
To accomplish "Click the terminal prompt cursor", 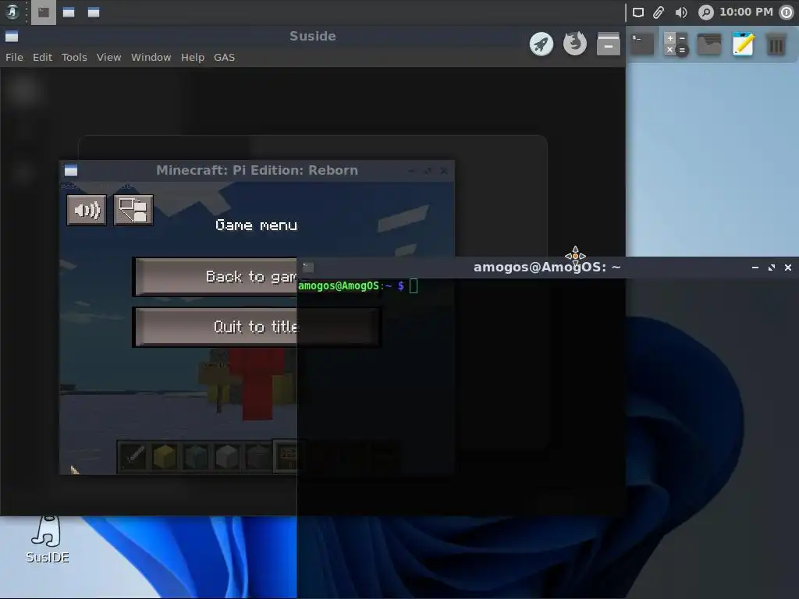I will (414, 285).
